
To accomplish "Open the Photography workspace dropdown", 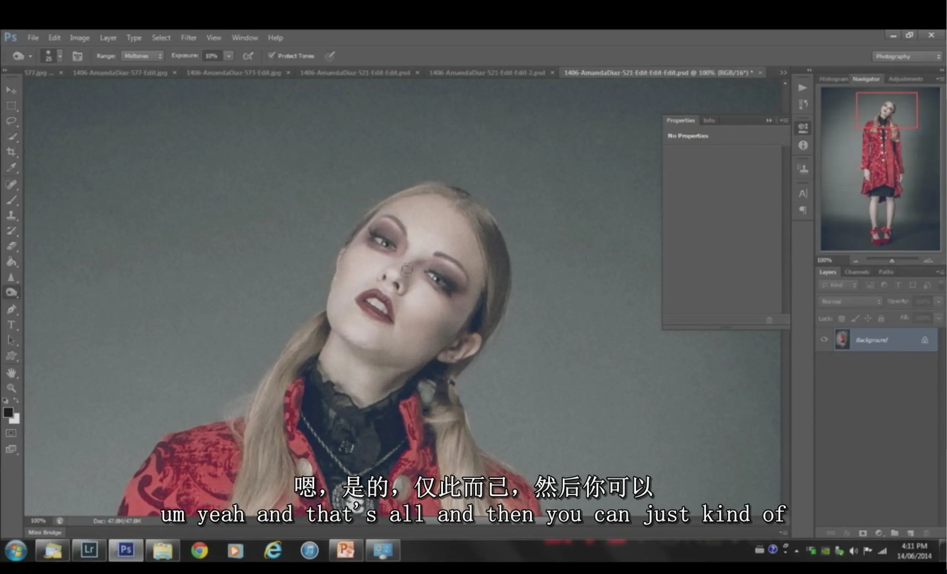I will [907, 57].
